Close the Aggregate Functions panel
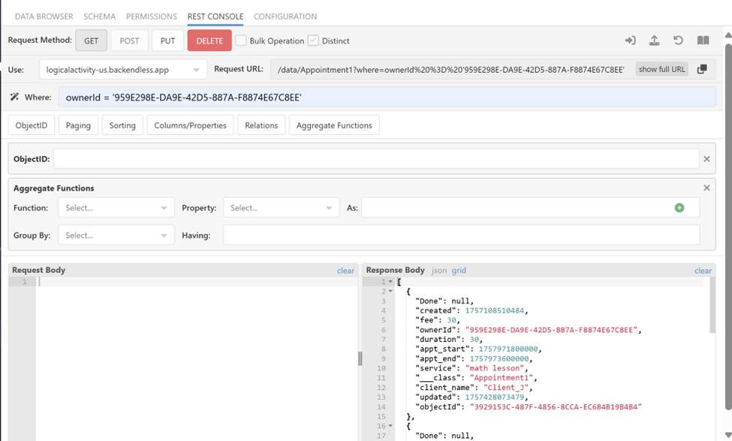 click(706, 187)
